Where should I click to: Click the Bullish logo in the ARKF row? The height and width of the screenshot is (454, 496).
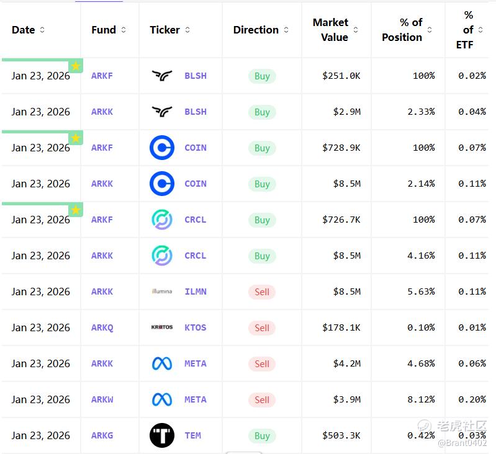pyautogui.click(x=162, y=76)
